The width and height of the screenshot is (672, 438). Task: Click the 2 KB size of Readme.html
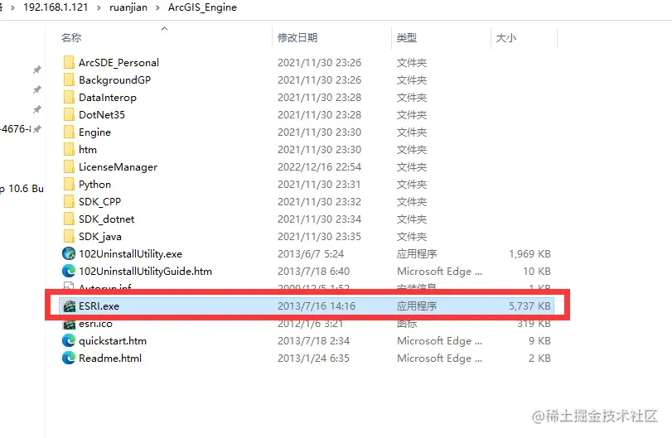tap(539, 358)
